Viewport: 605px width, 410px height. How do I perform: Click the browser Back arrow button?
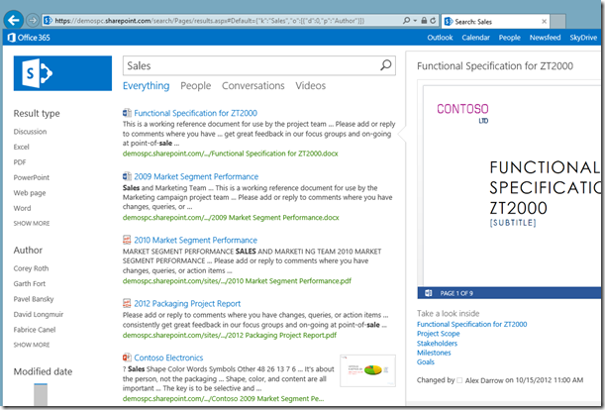[x=14, y=20]
